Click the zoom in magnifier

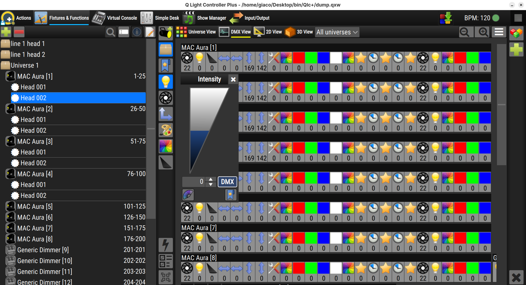[x=482, y=32]
